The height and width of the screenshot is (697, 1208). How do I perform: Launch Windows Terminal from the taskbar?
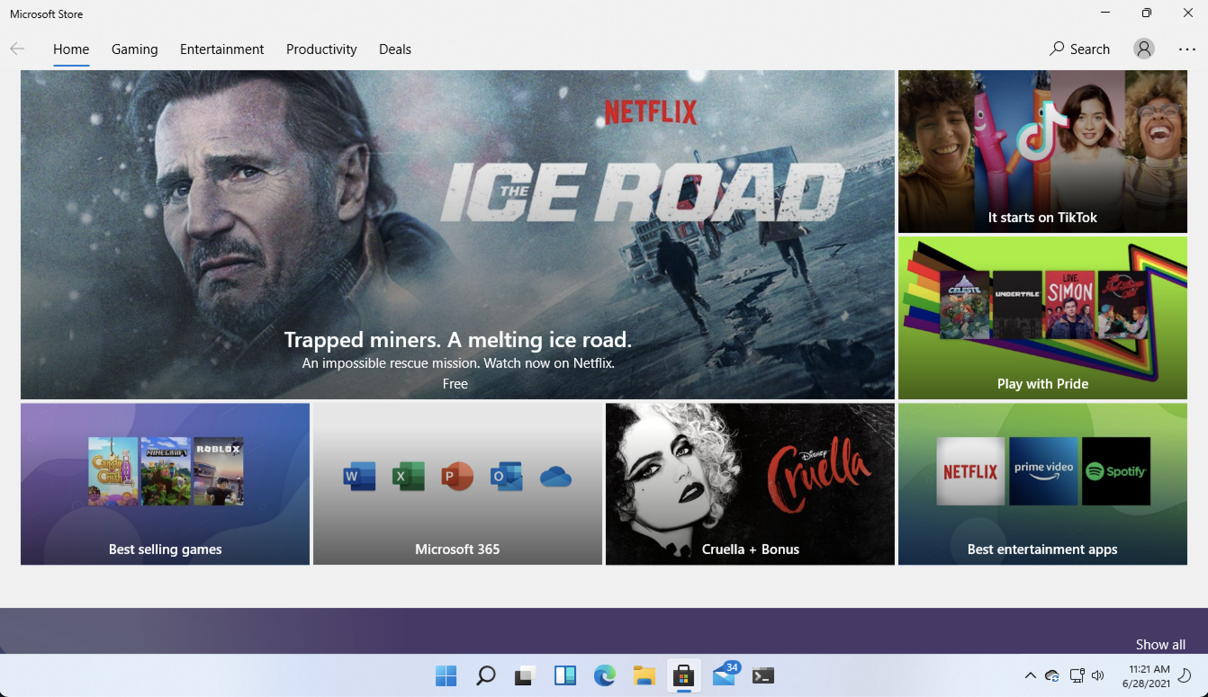point(763,675)
